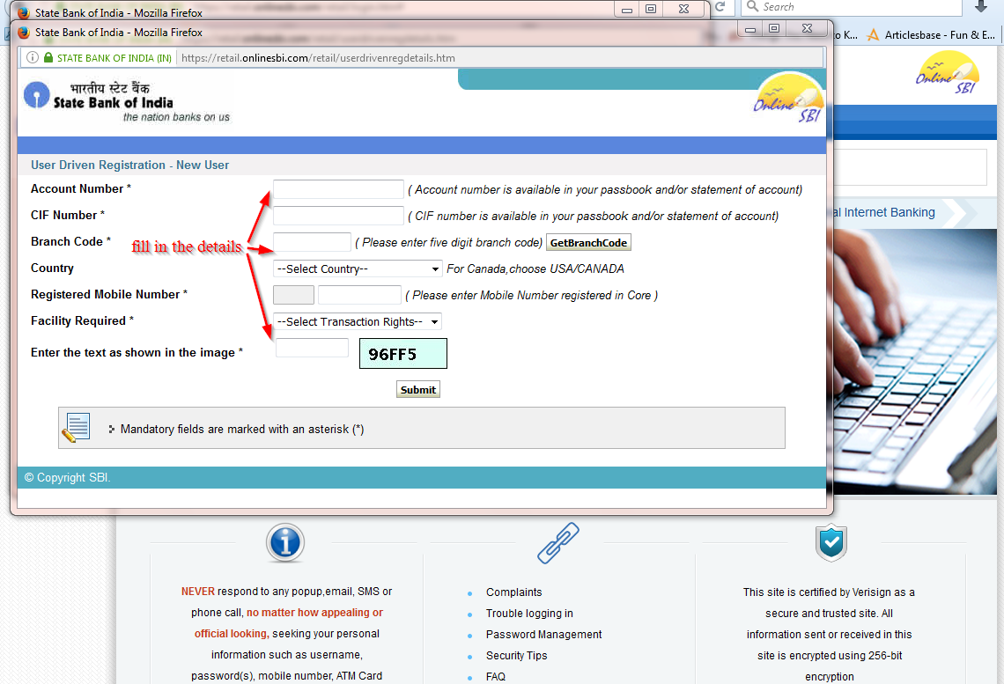Click the Account Number input field
Viewport: 1004px width, 684px height.
pyautogui.click(x=338, y=189)
